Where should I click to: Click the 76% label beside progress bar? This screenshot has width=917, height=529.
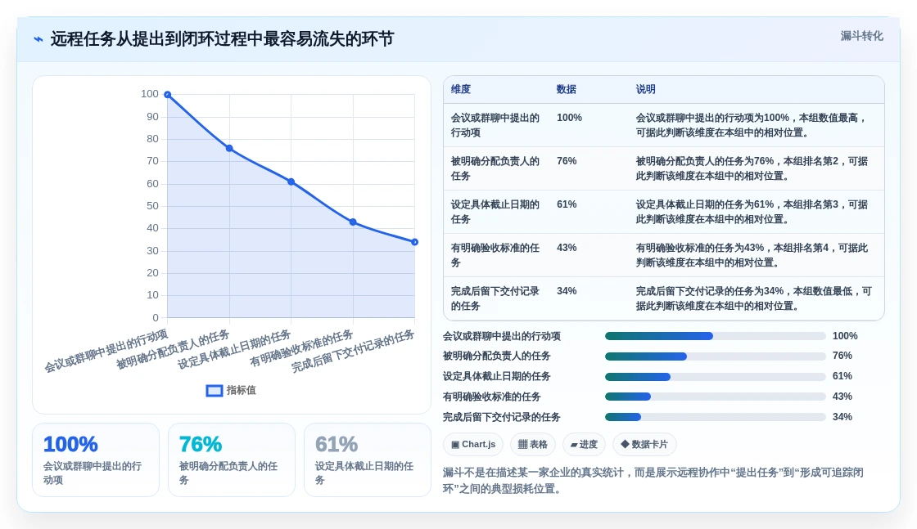coord(842,356)
